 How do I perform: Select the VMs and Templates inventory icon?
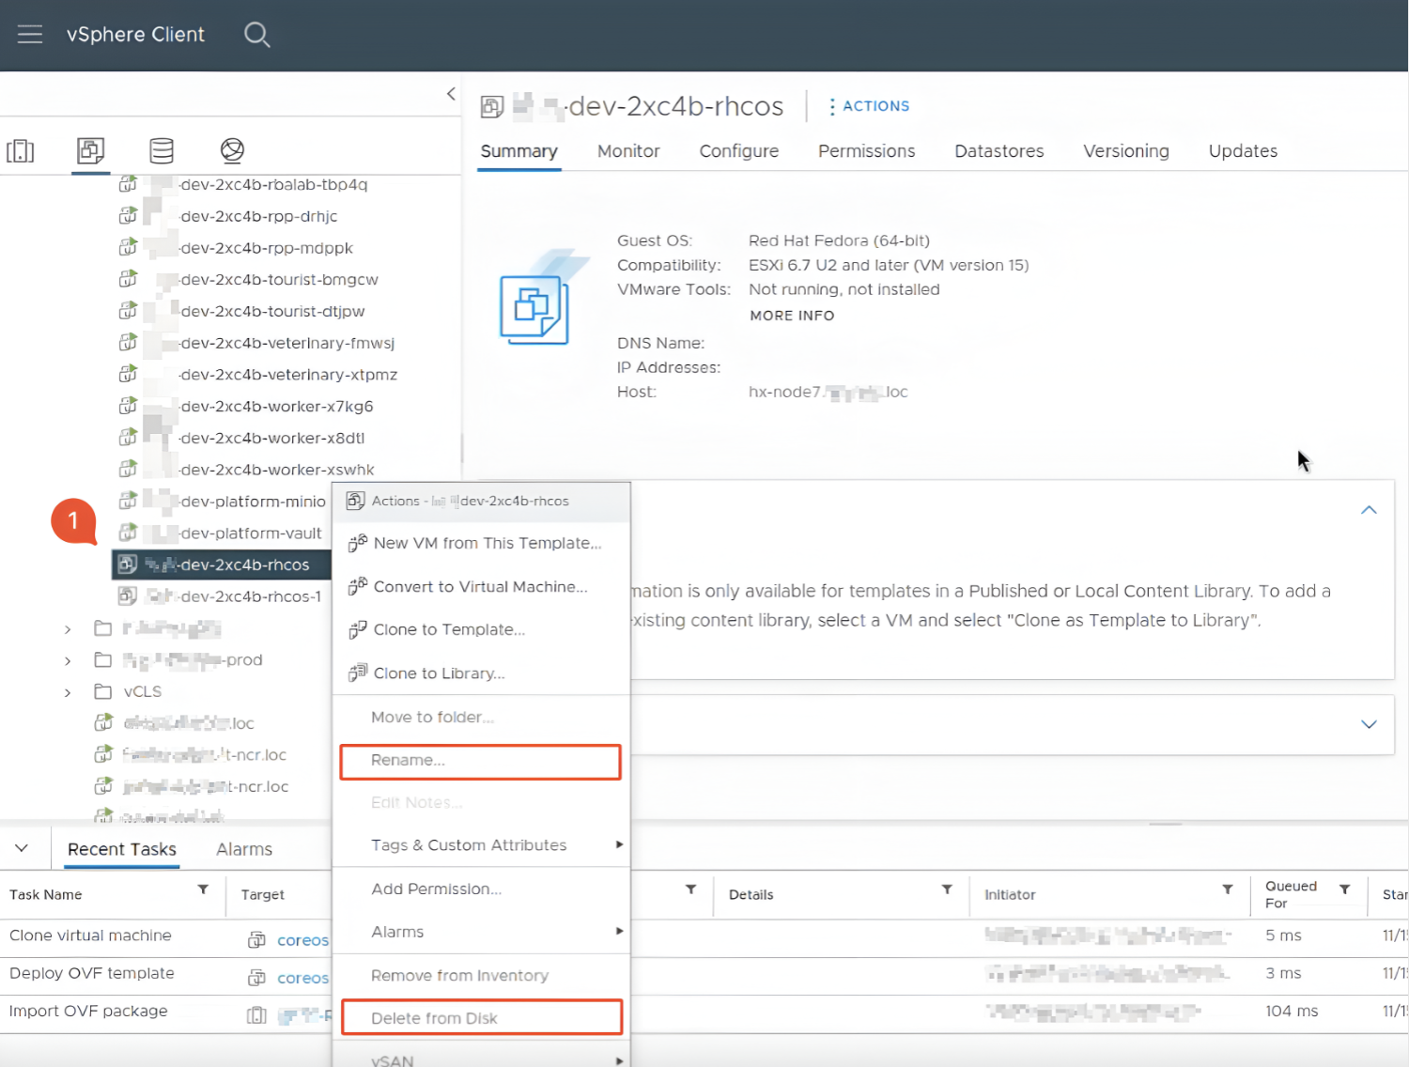pyautogui.click(x=91, y=150)
